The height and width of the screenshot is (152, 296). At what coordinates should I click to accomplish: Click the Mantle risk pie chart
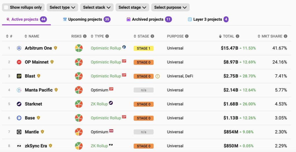pyautogui.click(x=79, y=132)
